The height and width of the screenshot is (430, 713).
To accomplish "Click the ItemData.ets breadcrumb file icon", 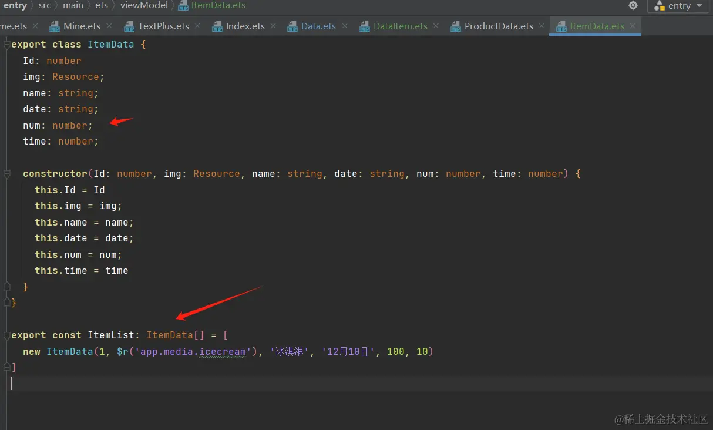I will pos(183,6).
